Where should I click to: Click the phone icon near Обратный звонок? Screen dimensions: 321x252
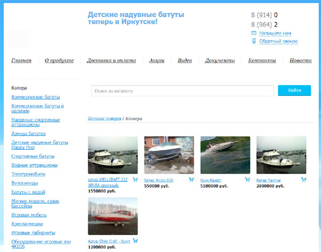254,41
